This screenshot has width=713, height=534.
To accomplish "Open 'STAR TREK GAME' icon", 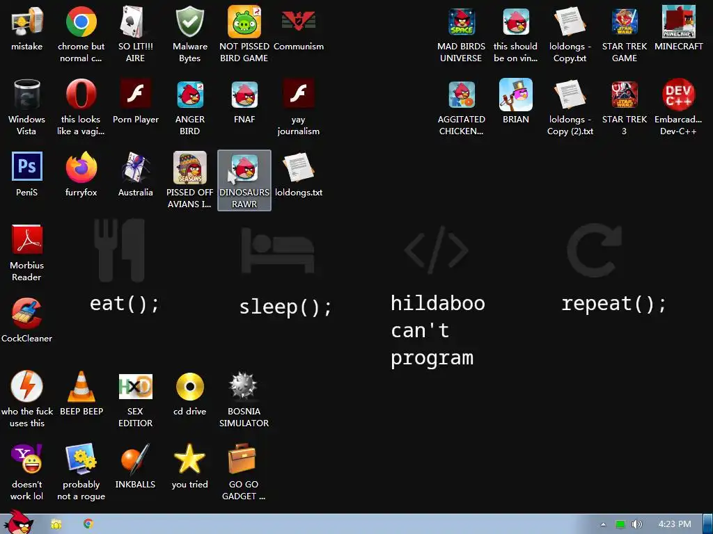I will (625, 22).
